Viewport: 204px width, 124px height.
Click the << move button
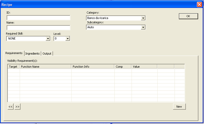pyautogui.click(x=11, y=107)
